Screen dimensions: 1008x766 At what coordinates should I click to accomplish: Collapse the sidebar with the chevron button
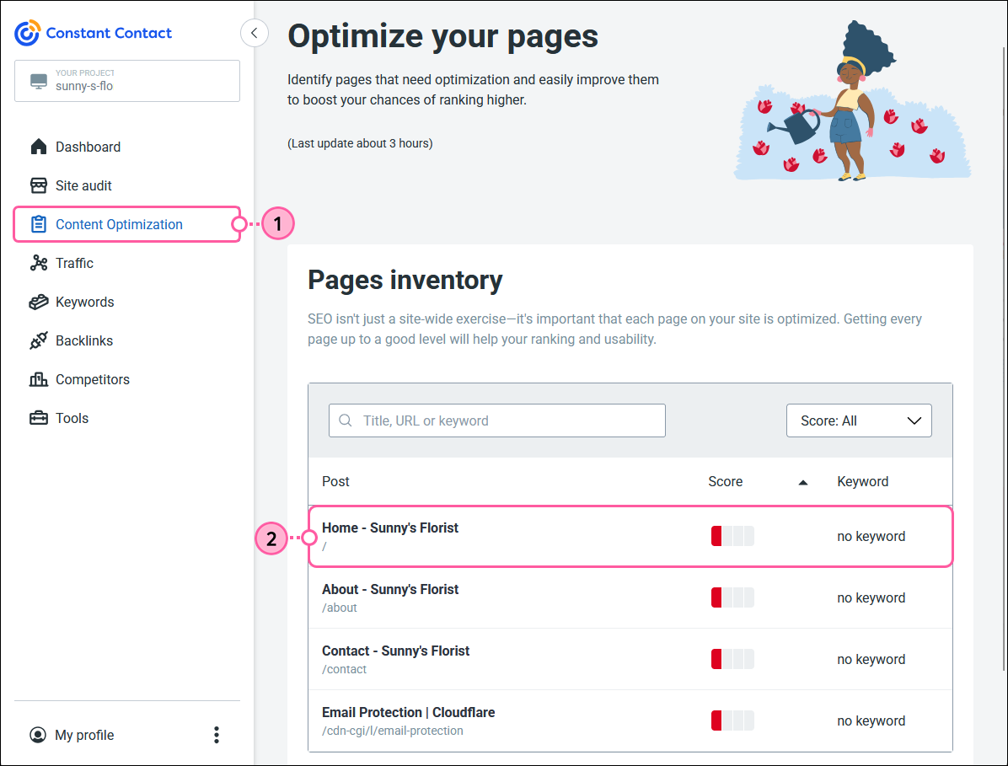click(x=255, y=33)
